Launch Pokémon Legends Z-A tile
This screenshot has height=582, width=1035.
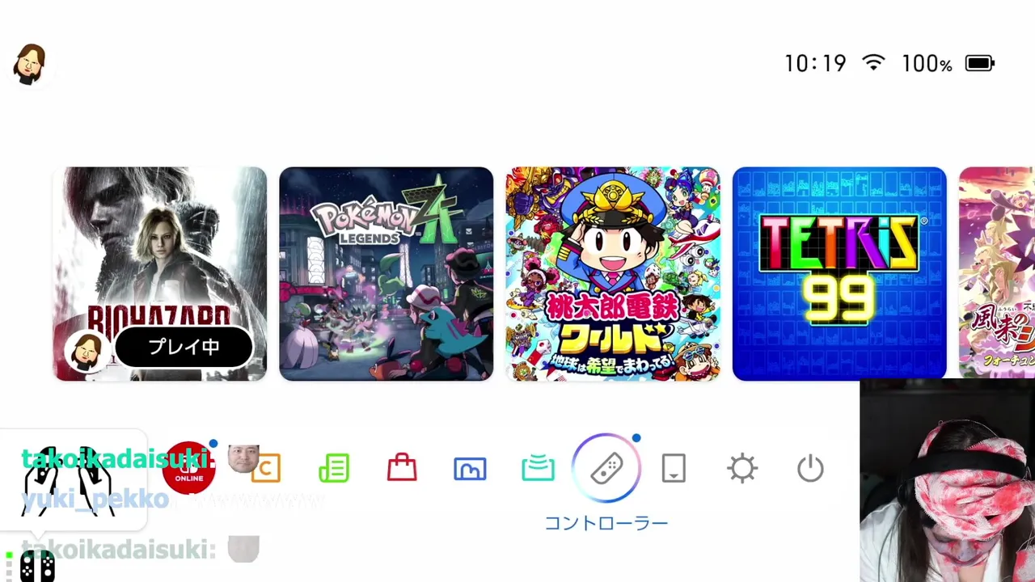tap(386, 273)
